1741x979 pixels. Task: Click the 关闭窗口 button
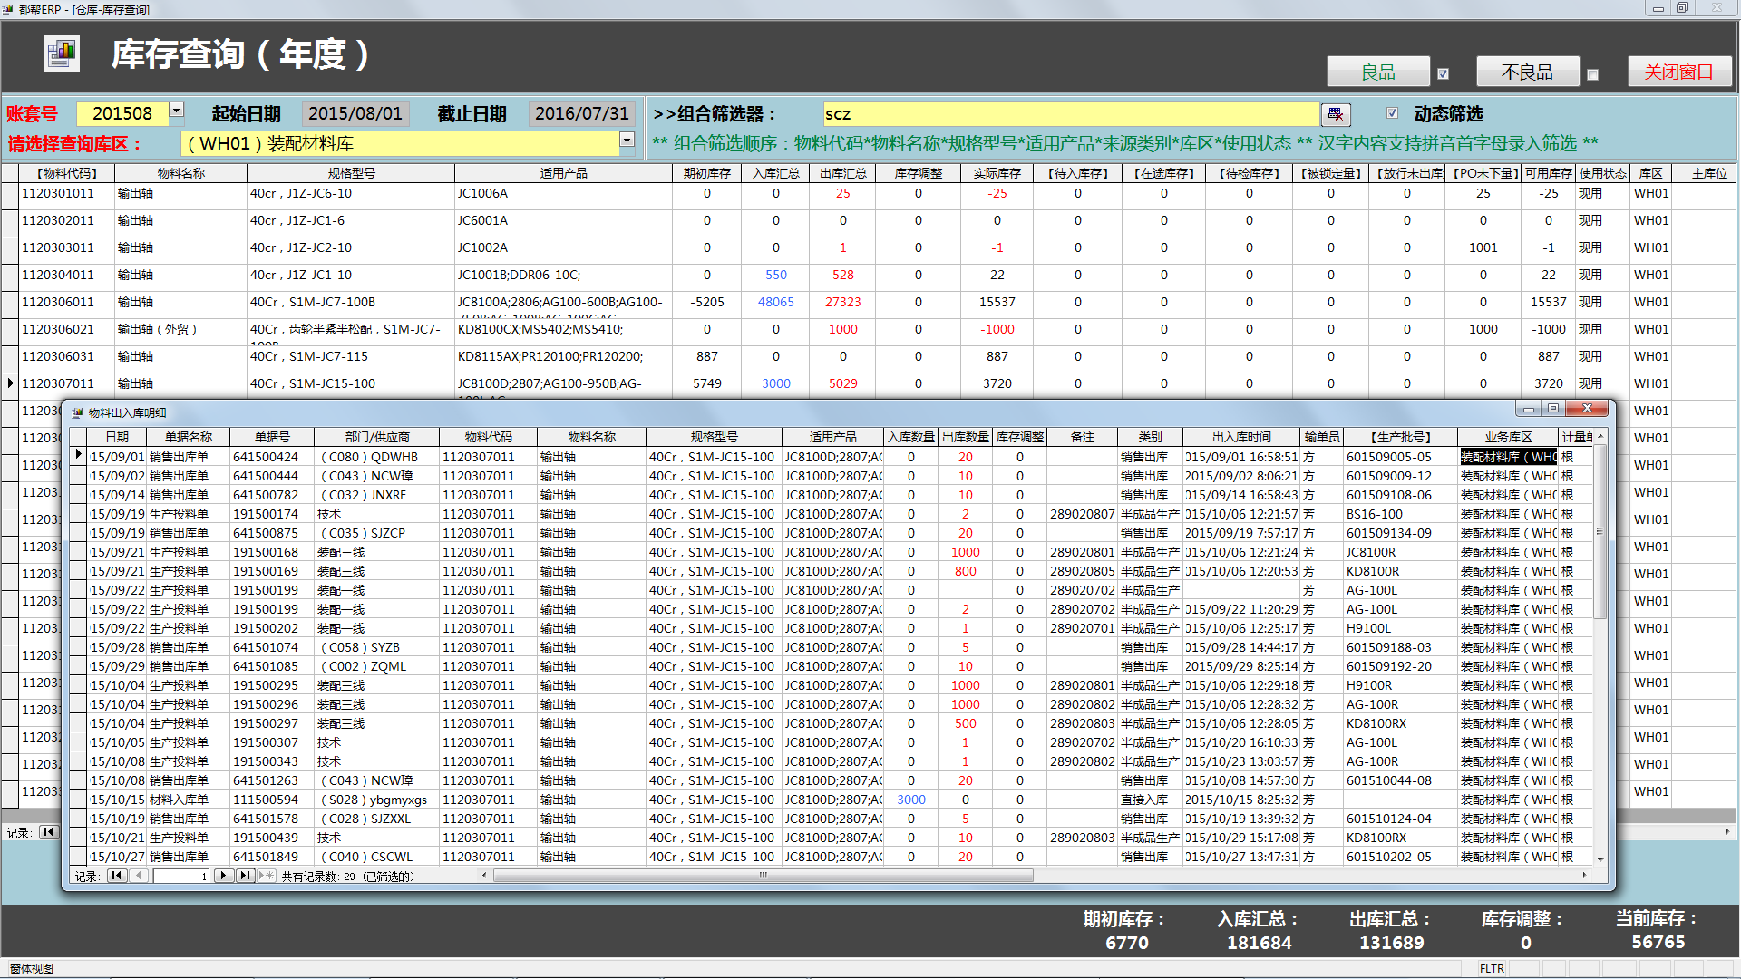coord(1679,72)
